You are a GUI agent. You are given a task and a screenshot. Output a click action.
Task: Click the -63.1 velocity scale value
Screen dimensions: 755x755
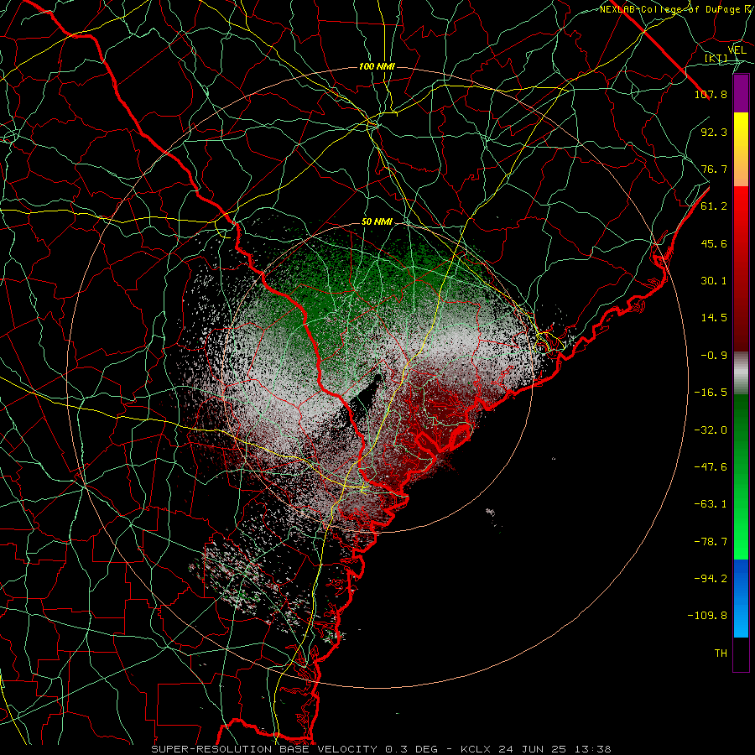coord(711,504)
